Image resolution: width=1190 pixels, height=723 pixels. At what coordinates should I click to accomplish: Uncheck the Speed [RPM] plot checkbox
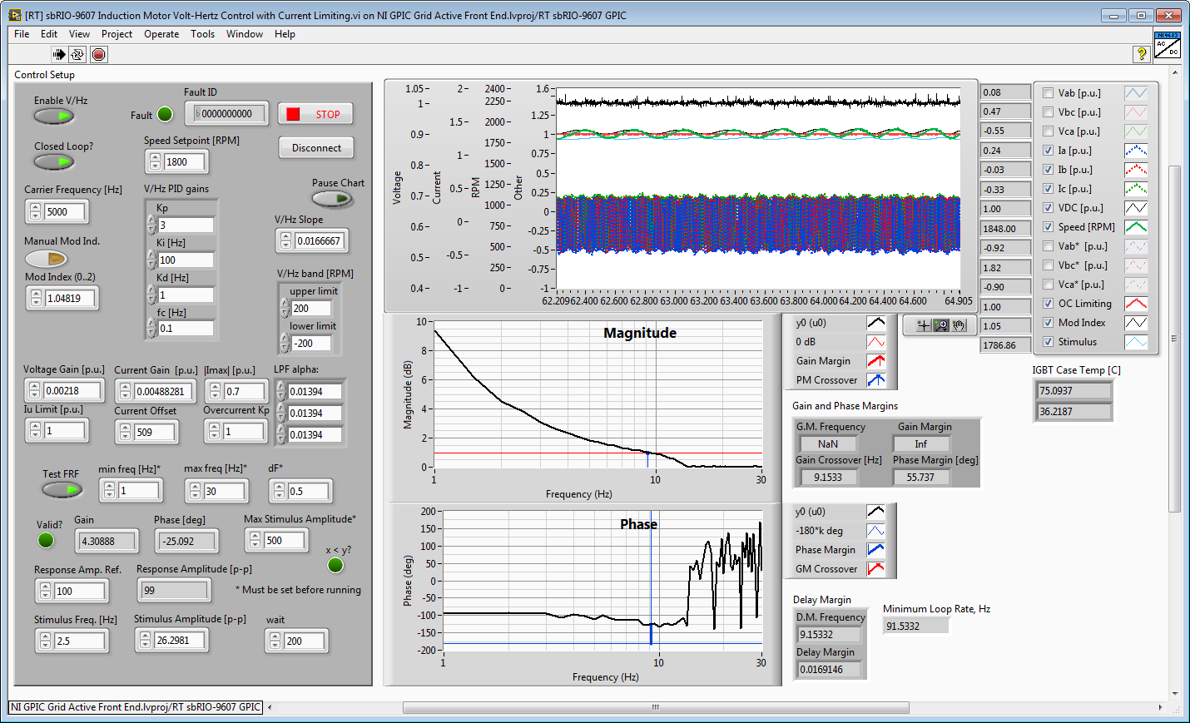coord(1049,227)
